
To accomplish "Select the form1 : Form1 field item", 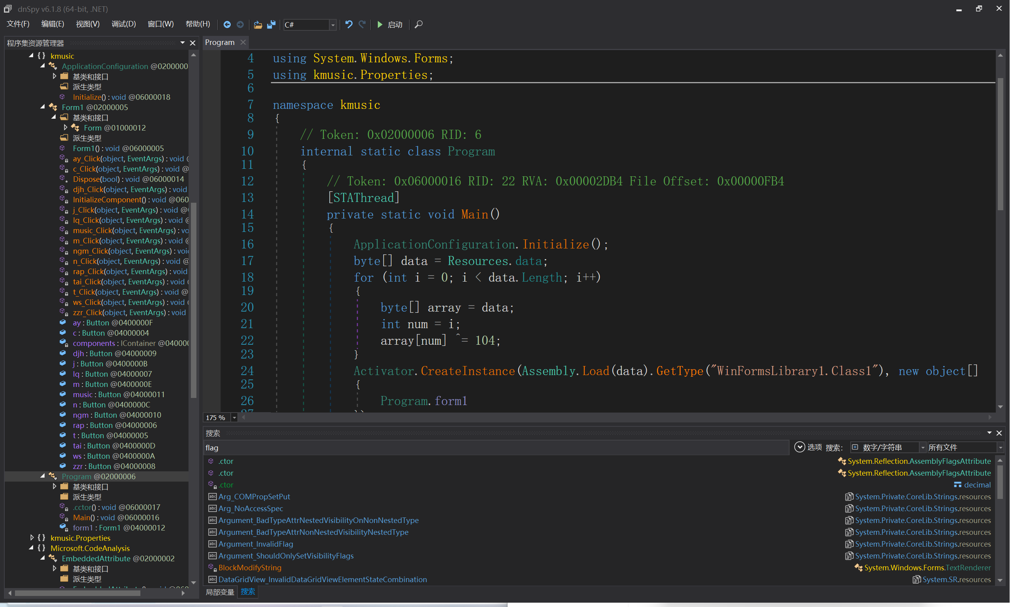I will click(119, 527).
